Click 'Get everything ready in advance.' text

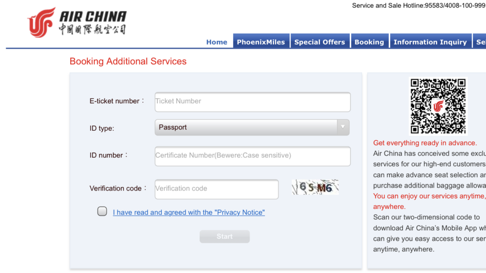pos(425,143)
